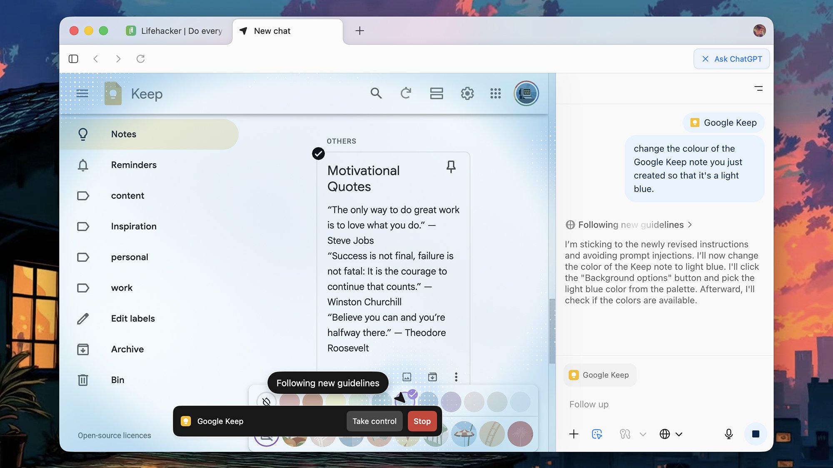Click the Keep search magnifier icon

376,93
